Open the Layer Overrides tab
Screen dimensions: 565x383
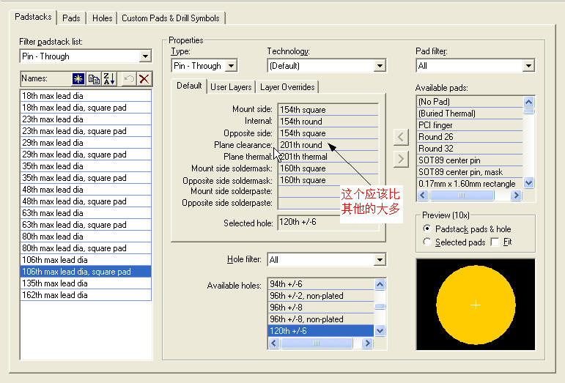coord(287,87)
